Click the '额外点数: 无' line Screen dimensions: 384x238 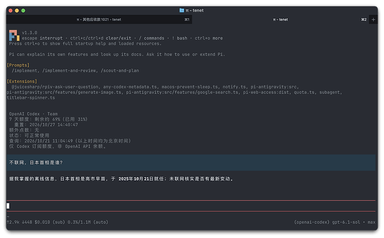[x=24, y=130]
